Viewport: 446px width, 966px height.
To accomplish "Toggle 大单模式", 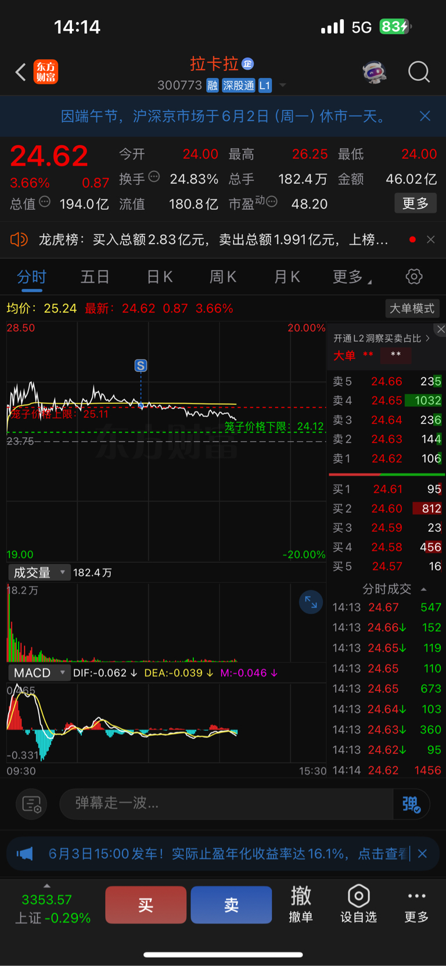I will [412, 308].
